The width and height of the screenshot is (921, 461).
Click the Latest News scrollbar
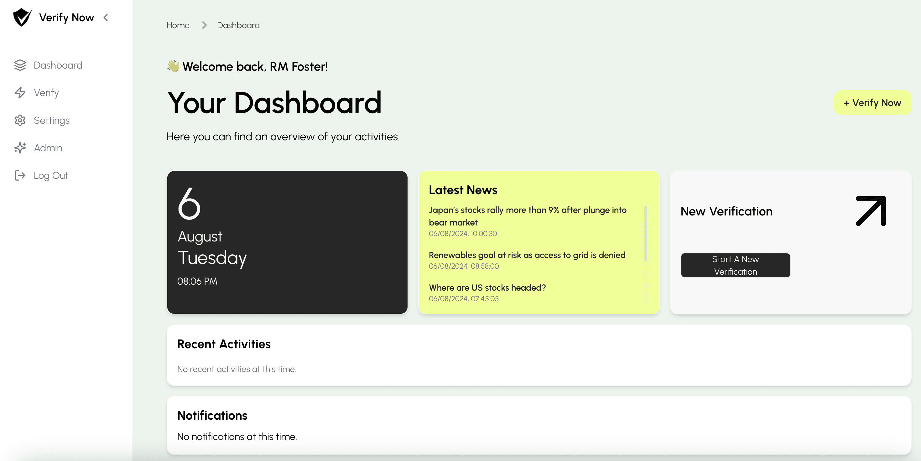[645, 234]
